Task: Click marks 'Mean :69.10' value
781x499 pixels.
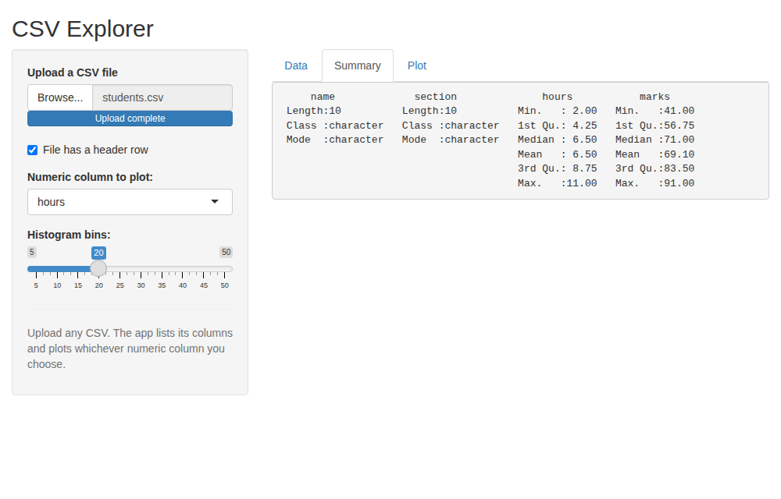Action: pos(654,154)
